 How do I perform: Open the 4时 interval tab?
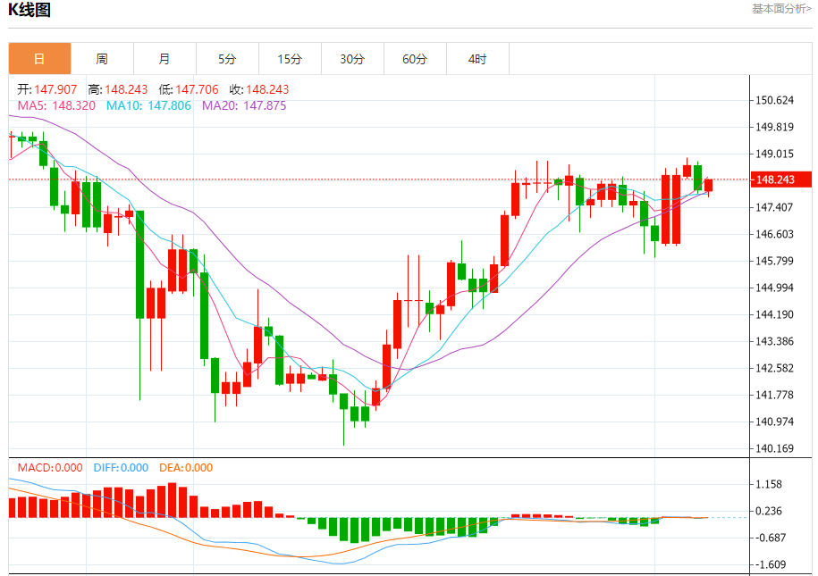pos(478,59)
